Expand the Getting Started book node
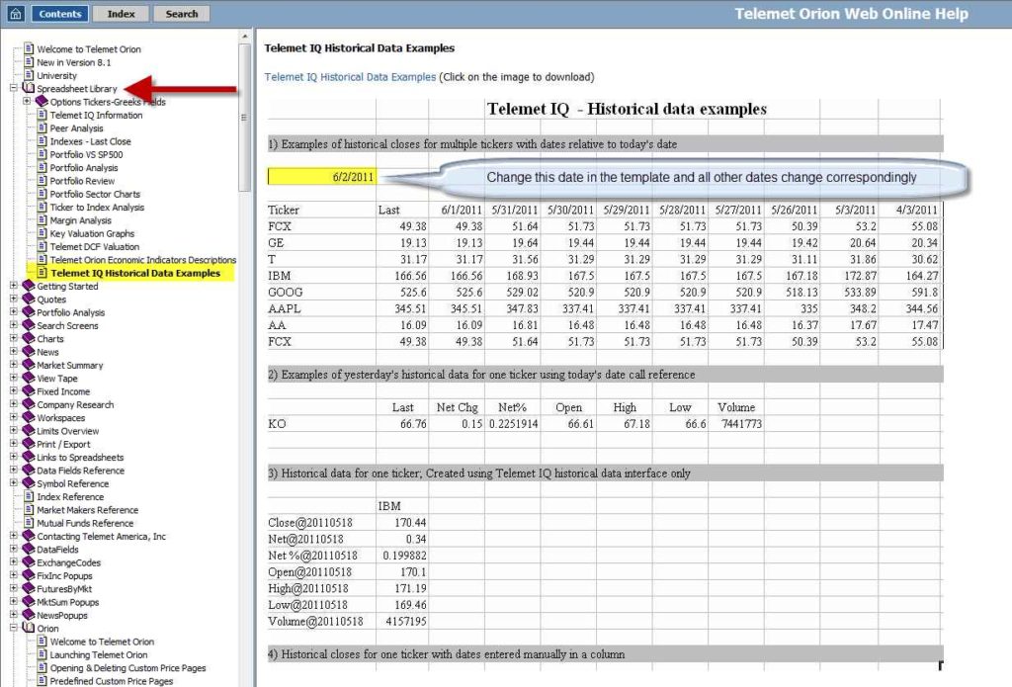This screenshot has width=1012, height=687. coord(14,287)
